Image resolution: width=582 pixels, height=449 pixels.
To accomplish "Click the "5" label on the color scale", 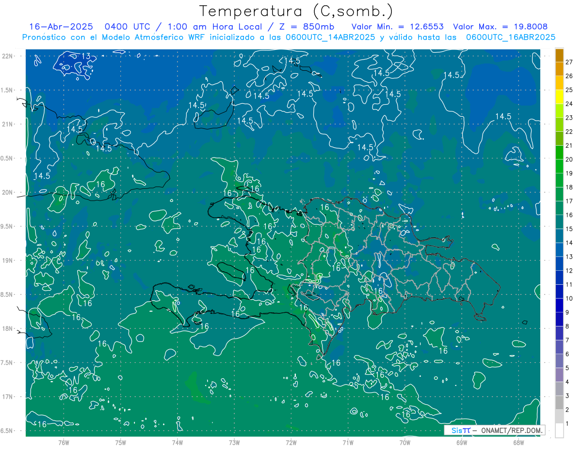I will (x=567, y=368).
